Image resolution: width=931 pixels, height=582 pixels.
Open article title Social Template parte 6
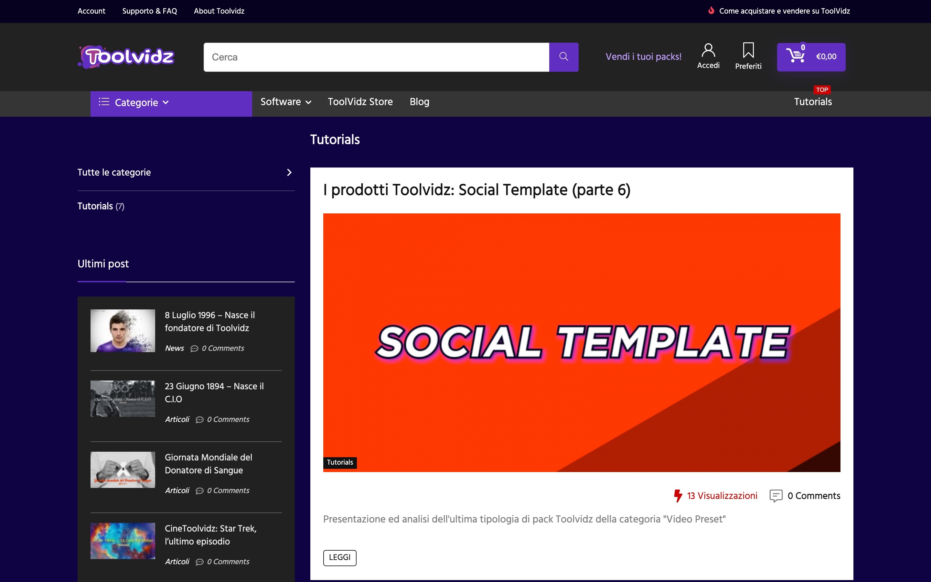coord(477,190)
